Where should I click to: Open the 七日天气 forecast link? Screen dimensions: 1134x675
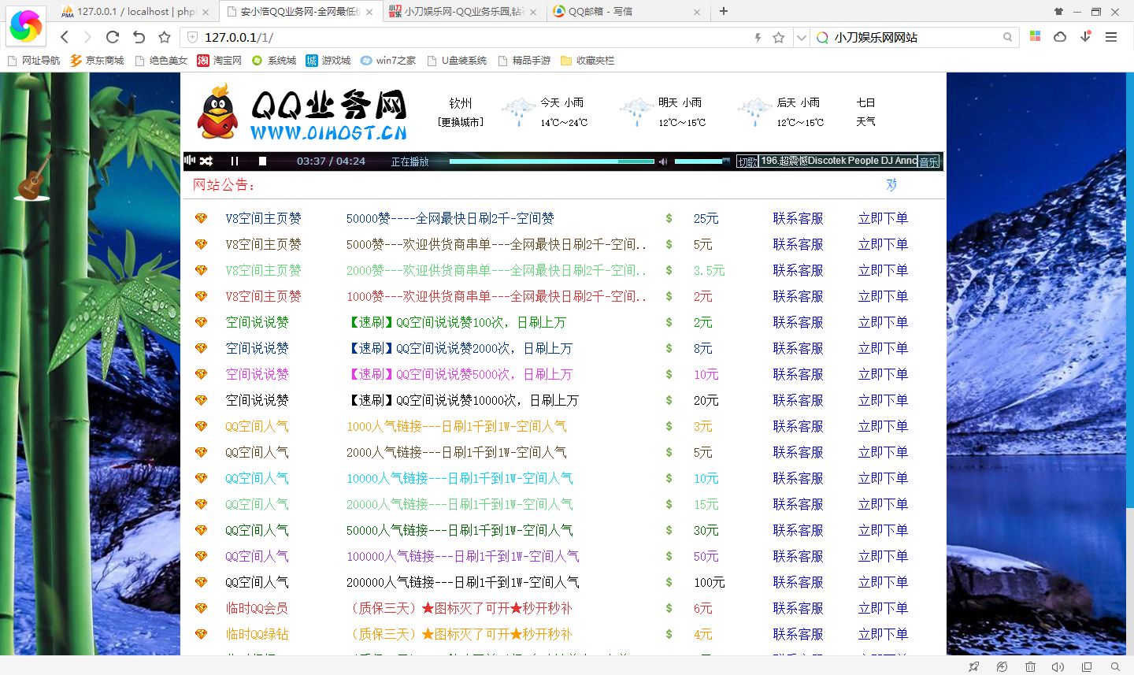click(x=865, y=112)
